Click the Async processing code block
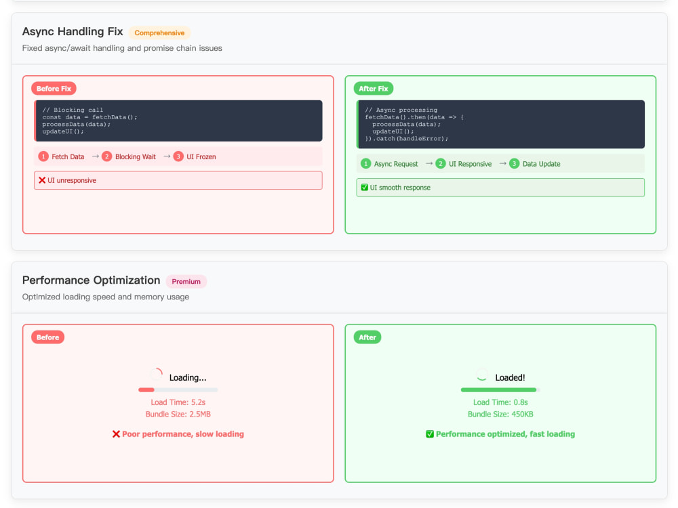The image size is (678, 508). 501,125
